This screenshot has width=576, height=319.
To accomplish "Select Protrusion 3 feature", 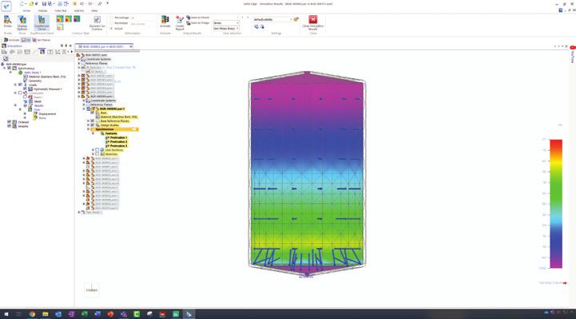I will (x=119, y=146).
